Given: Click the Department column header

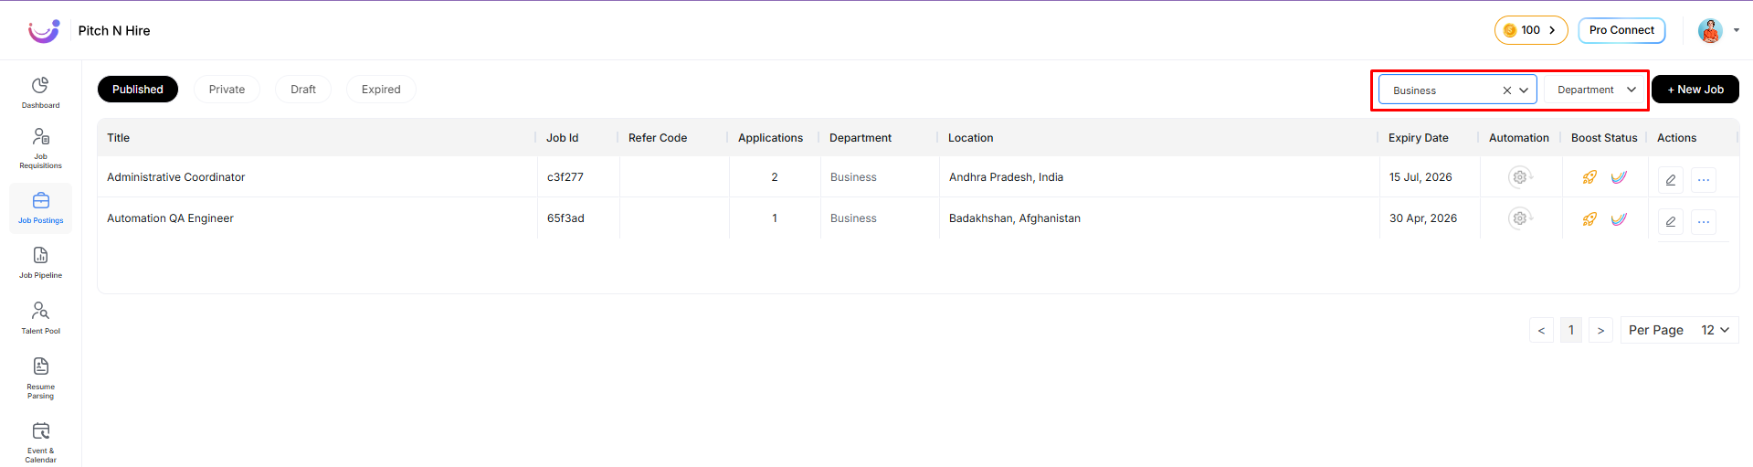Looking at the screenshot, I should coord(861,138).
